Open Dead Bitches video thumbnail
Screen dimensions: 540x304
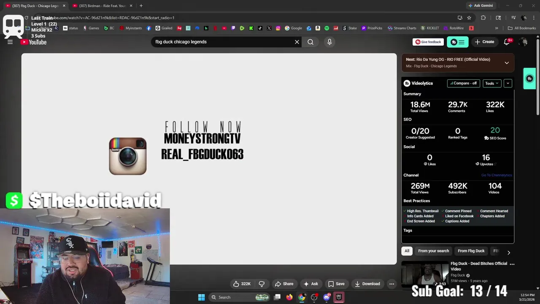click(x=424, y=274)
